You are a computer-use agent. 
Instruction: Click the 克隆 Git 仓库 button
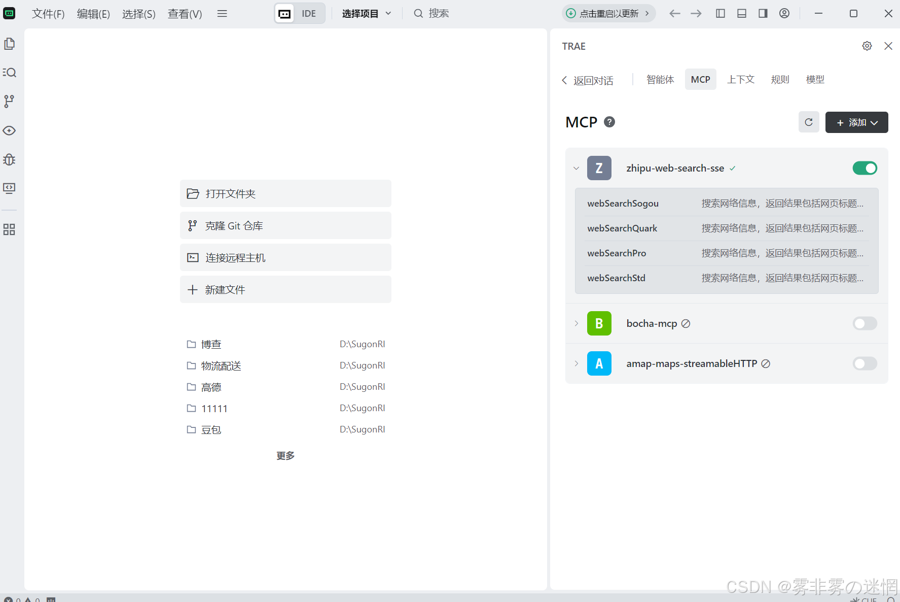[x=285, y=225]
